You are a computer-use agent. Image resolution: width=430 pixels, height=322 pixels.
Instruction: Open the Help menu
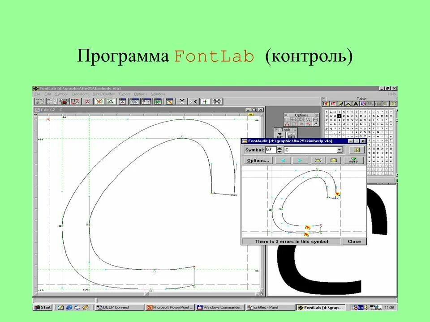(x=391, y=94)
